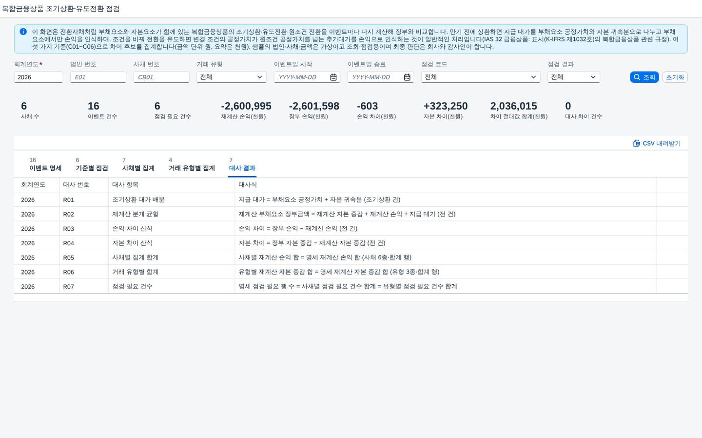Screen dimensions: 702x438
Task: Click the 손익 차이 산식 cell
Action: (x=172, y=228)
